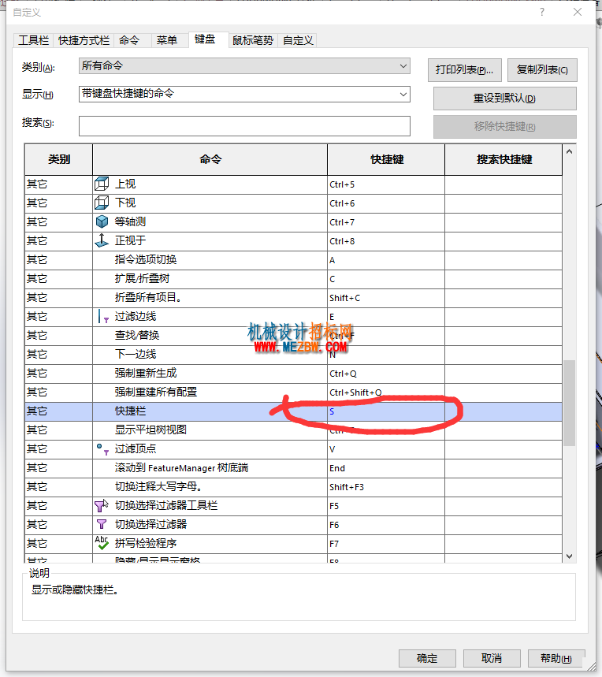Click the 切换选择过滤器工具栏 icon
The image size is (602, 677).
tap(102, 506)
